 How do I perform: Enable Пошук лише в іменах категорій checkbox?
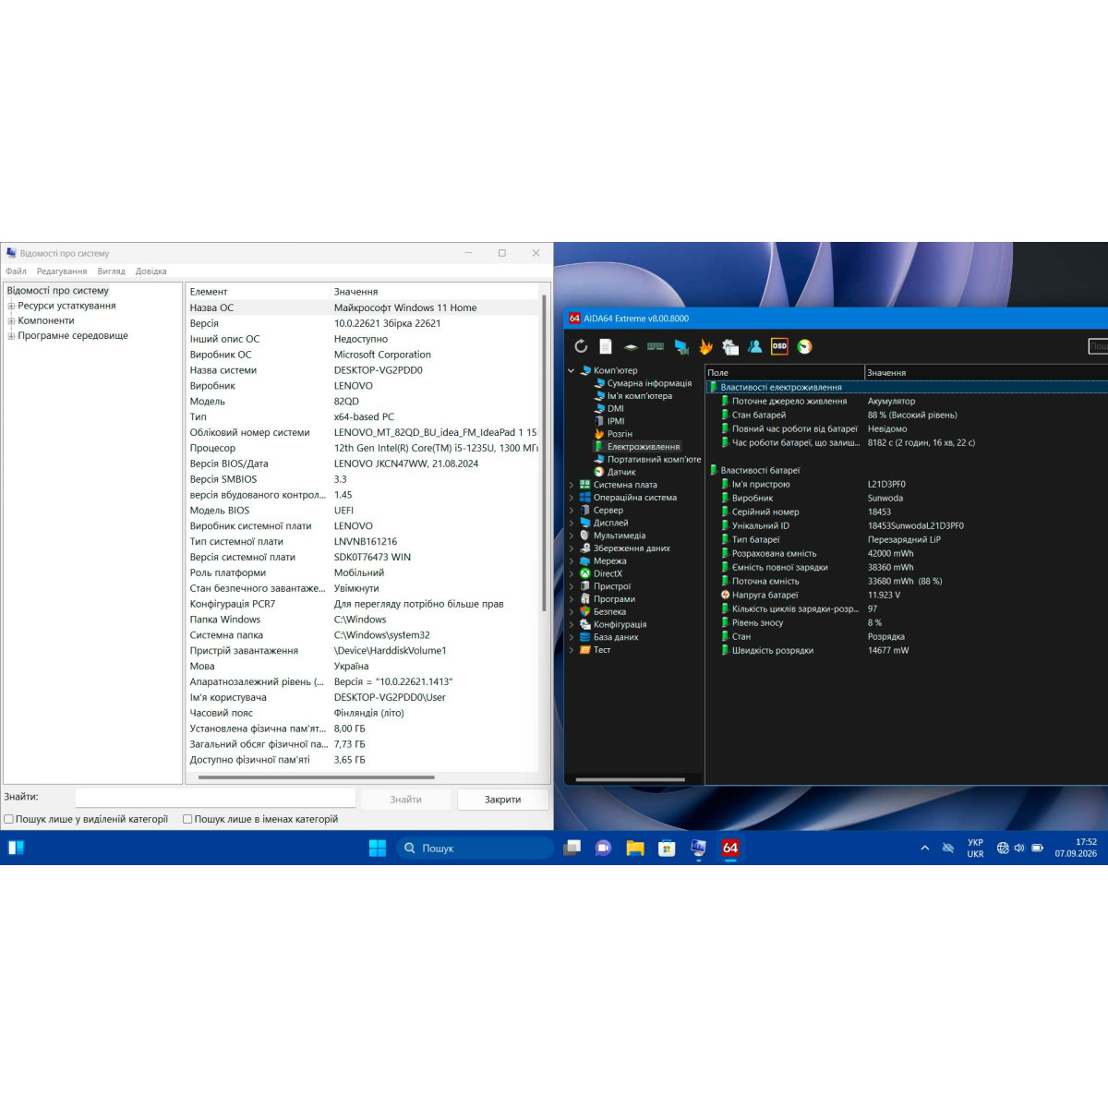pyautogui.click(x=187, y=819)
